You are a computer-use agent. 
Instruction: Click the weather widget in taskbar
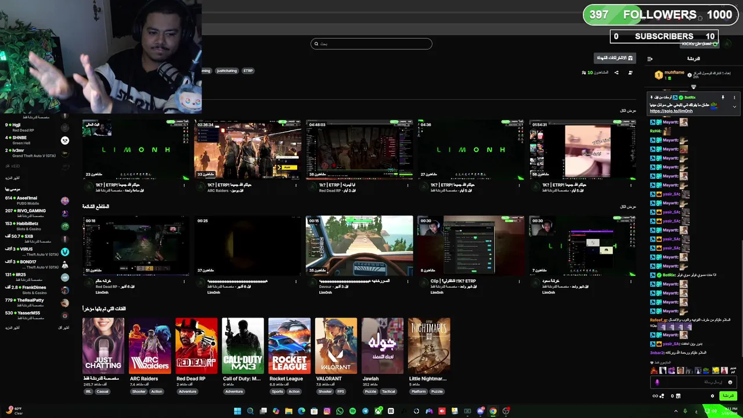point(14,411)
